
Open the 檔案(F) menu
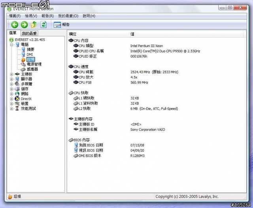[x=15, y=16]
